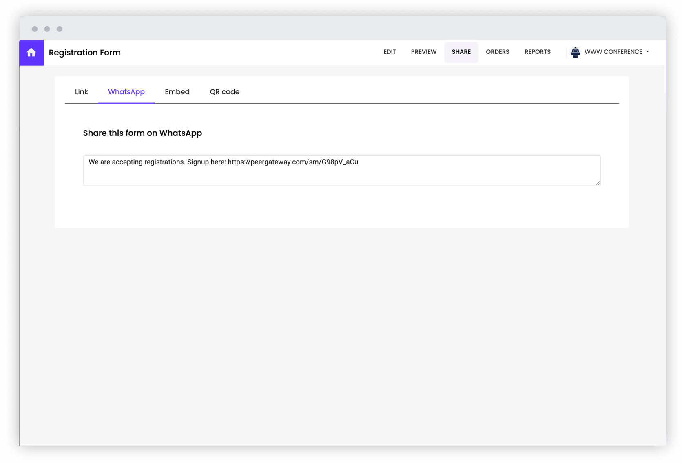The image size is (682, 463).
Task: Click the first window control dot
Action: point(35,29)
